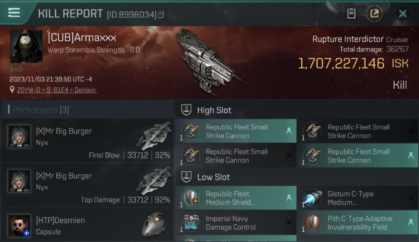Screen dimensions: 419x242
Task: Open the hamburger menu
Action: point(14,13)
